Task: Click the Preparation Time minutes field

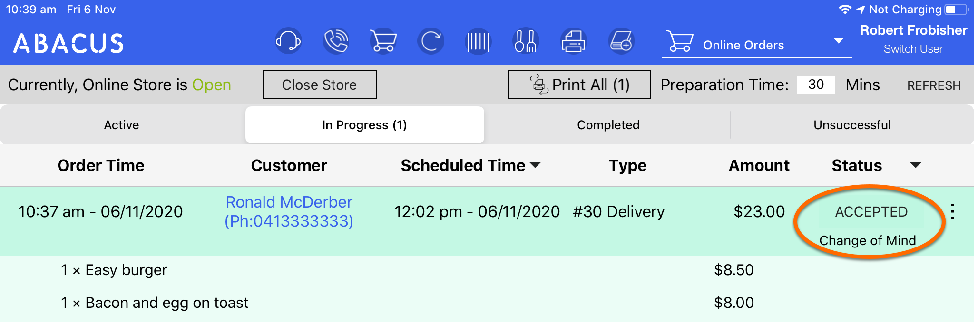Action: pos(816,85)
